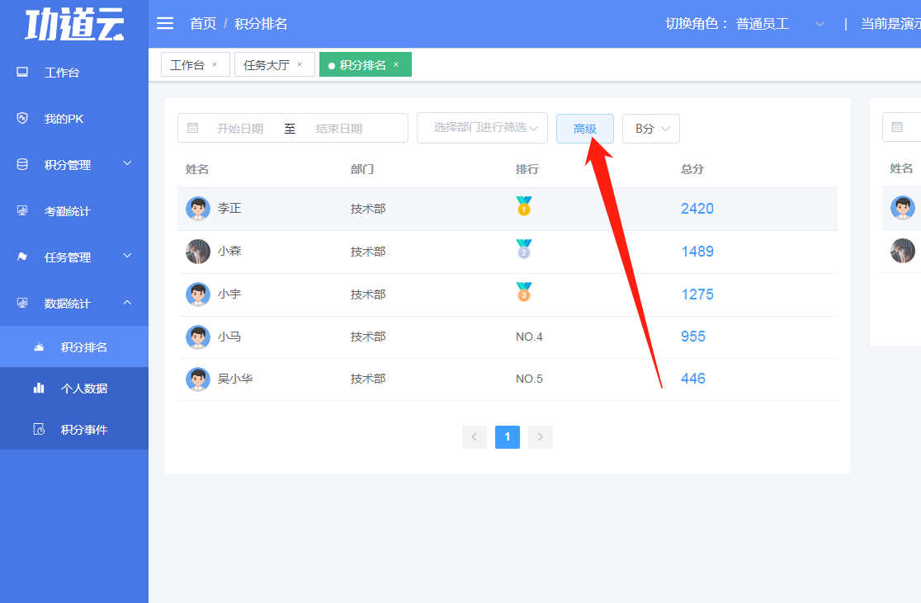Select pagination page 1

coord(508,437)
